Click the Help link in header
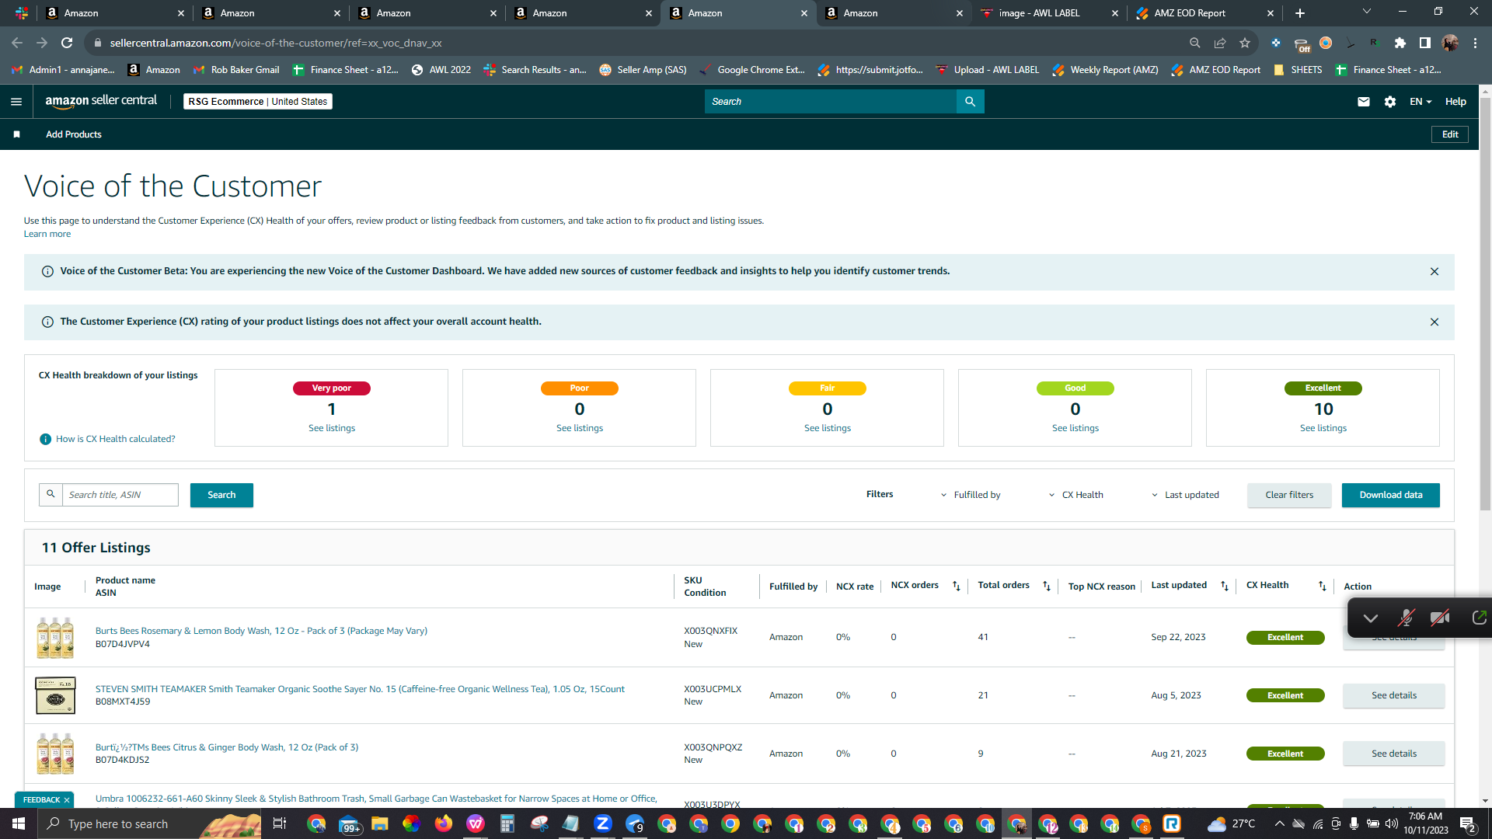This screenshot has width=1492, height=839. click(x=1455, y=102)
